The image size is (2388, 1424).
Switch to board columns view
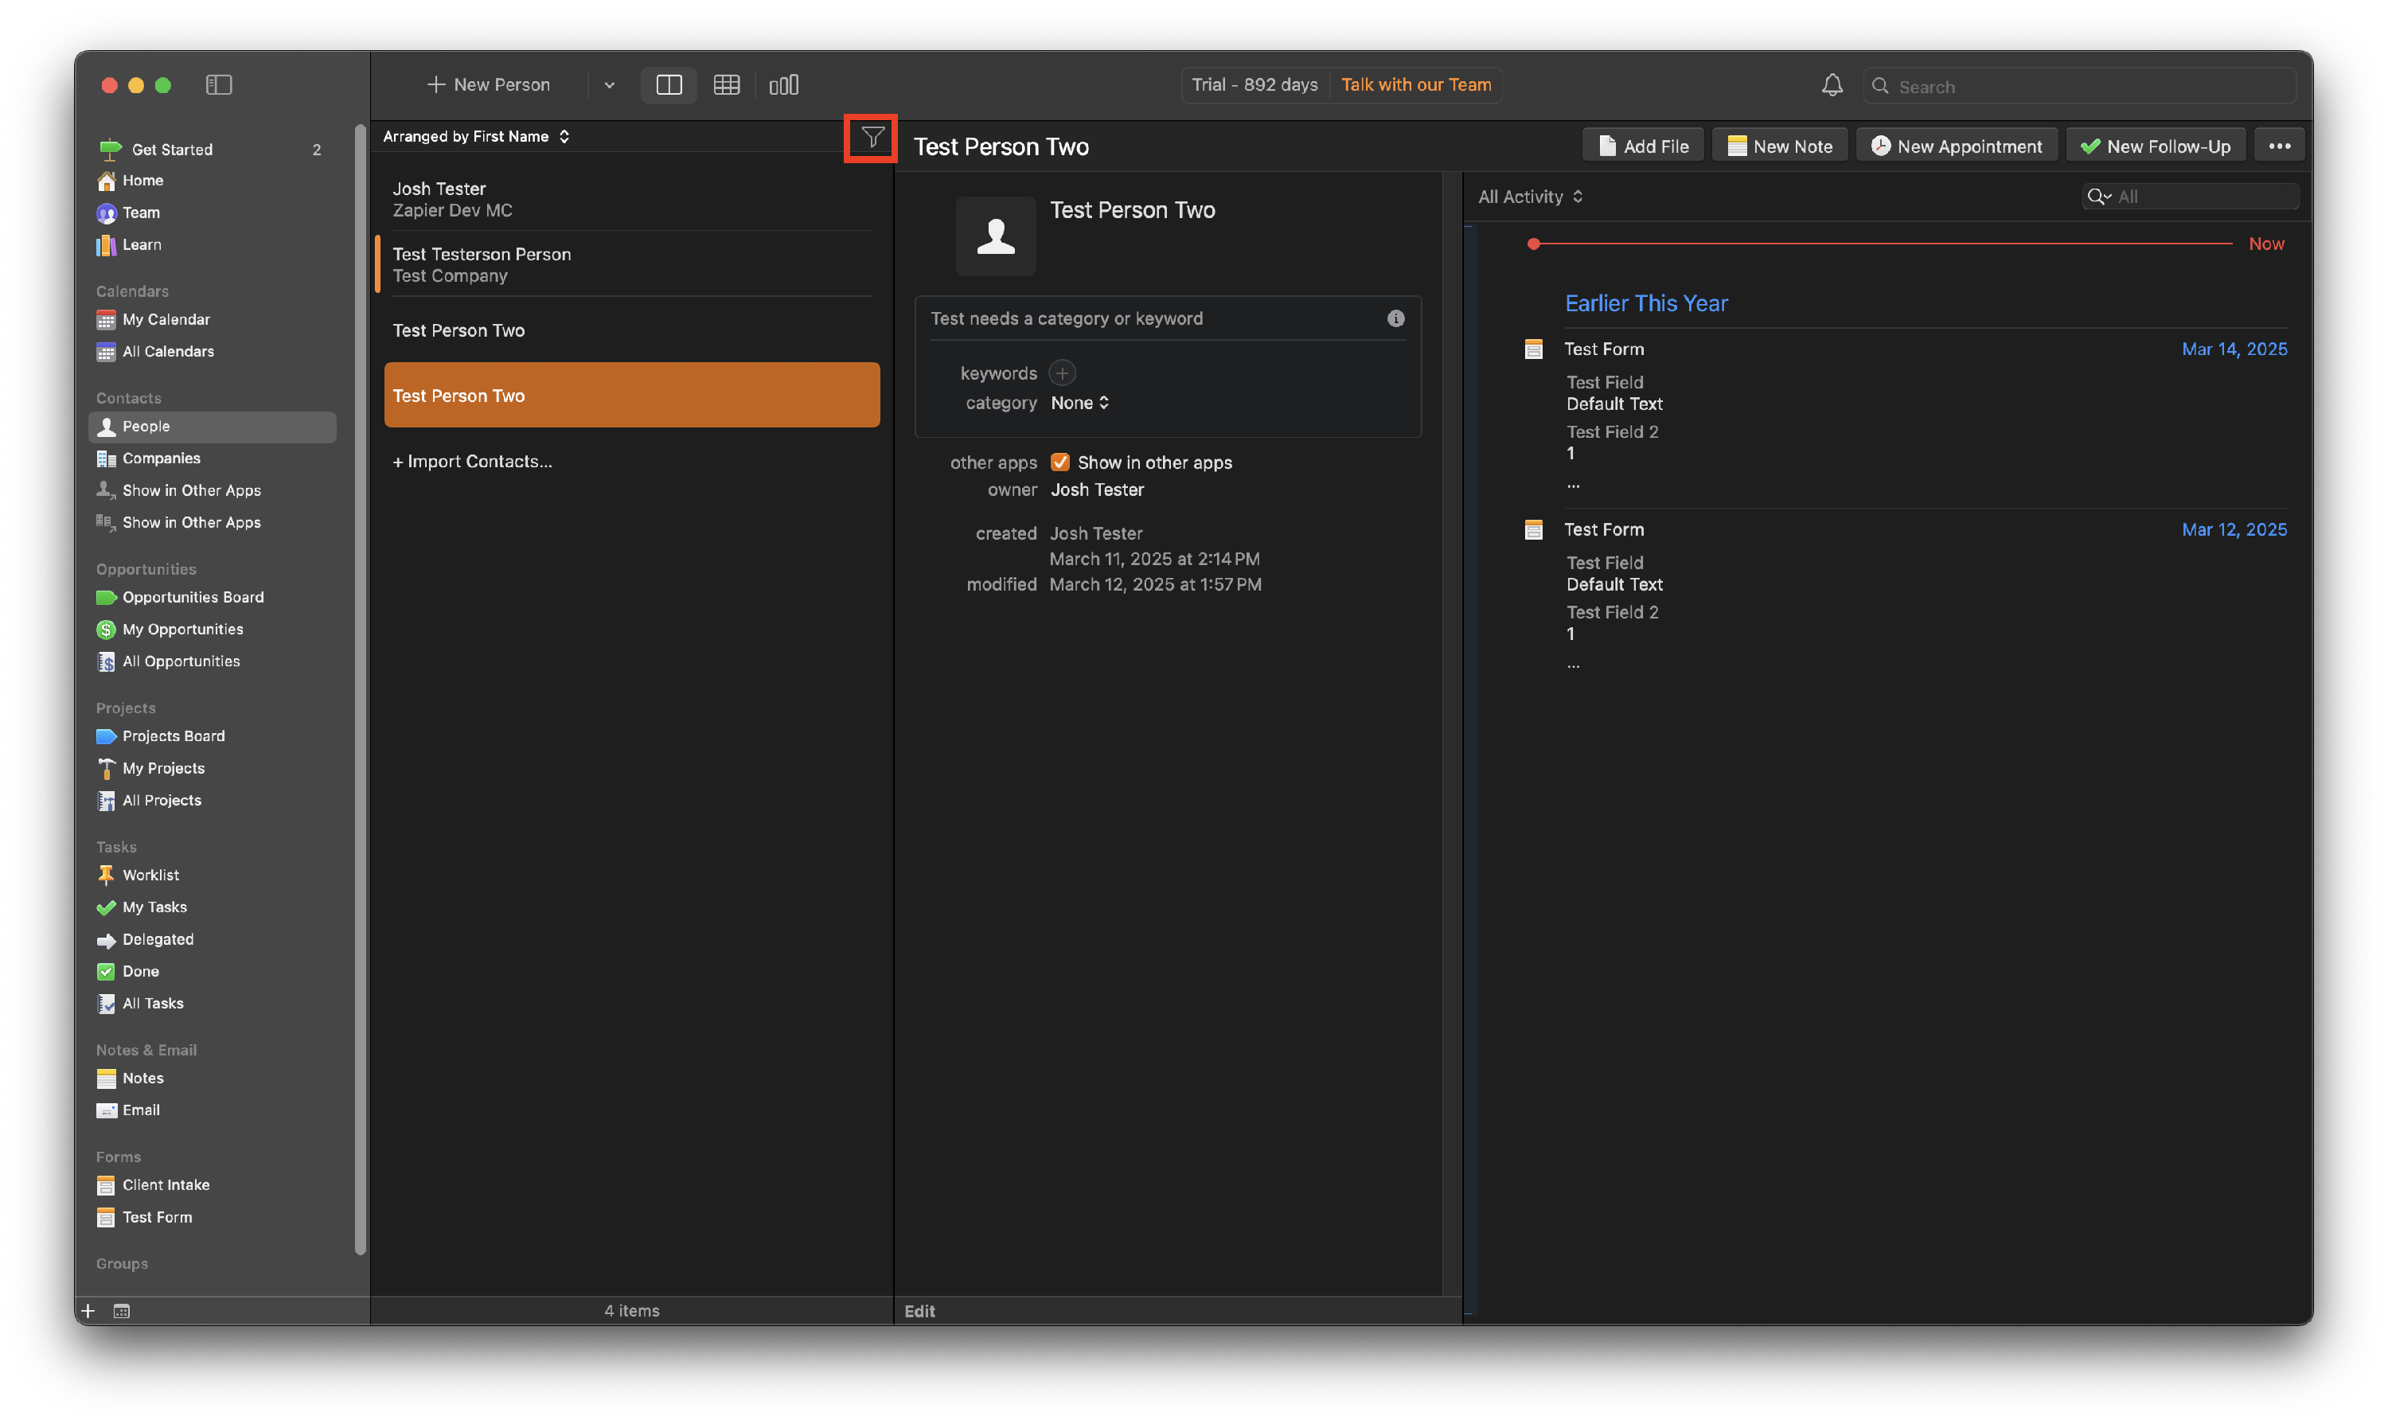[x=783, y=85]
